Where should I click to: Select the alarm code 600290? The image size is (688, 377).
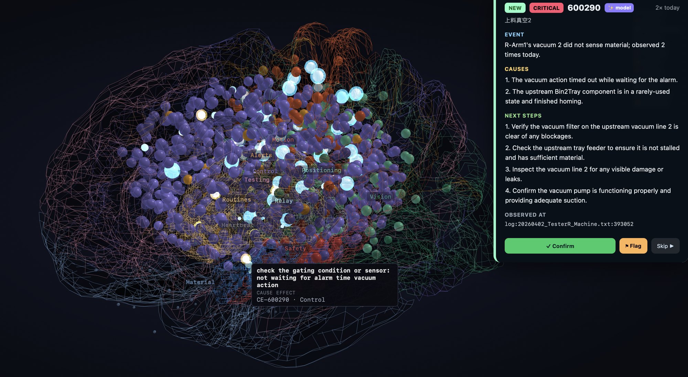584,8
